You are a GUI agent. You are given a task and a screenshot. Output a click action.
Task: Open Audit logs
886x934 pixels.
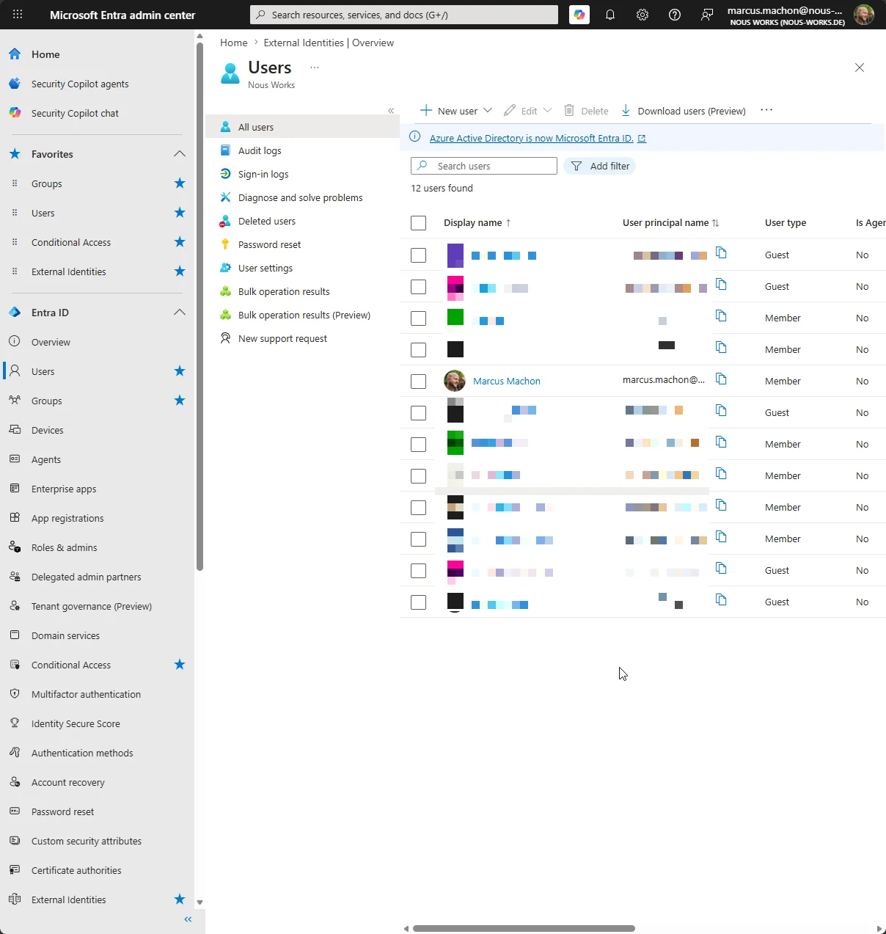pos(260,150)
